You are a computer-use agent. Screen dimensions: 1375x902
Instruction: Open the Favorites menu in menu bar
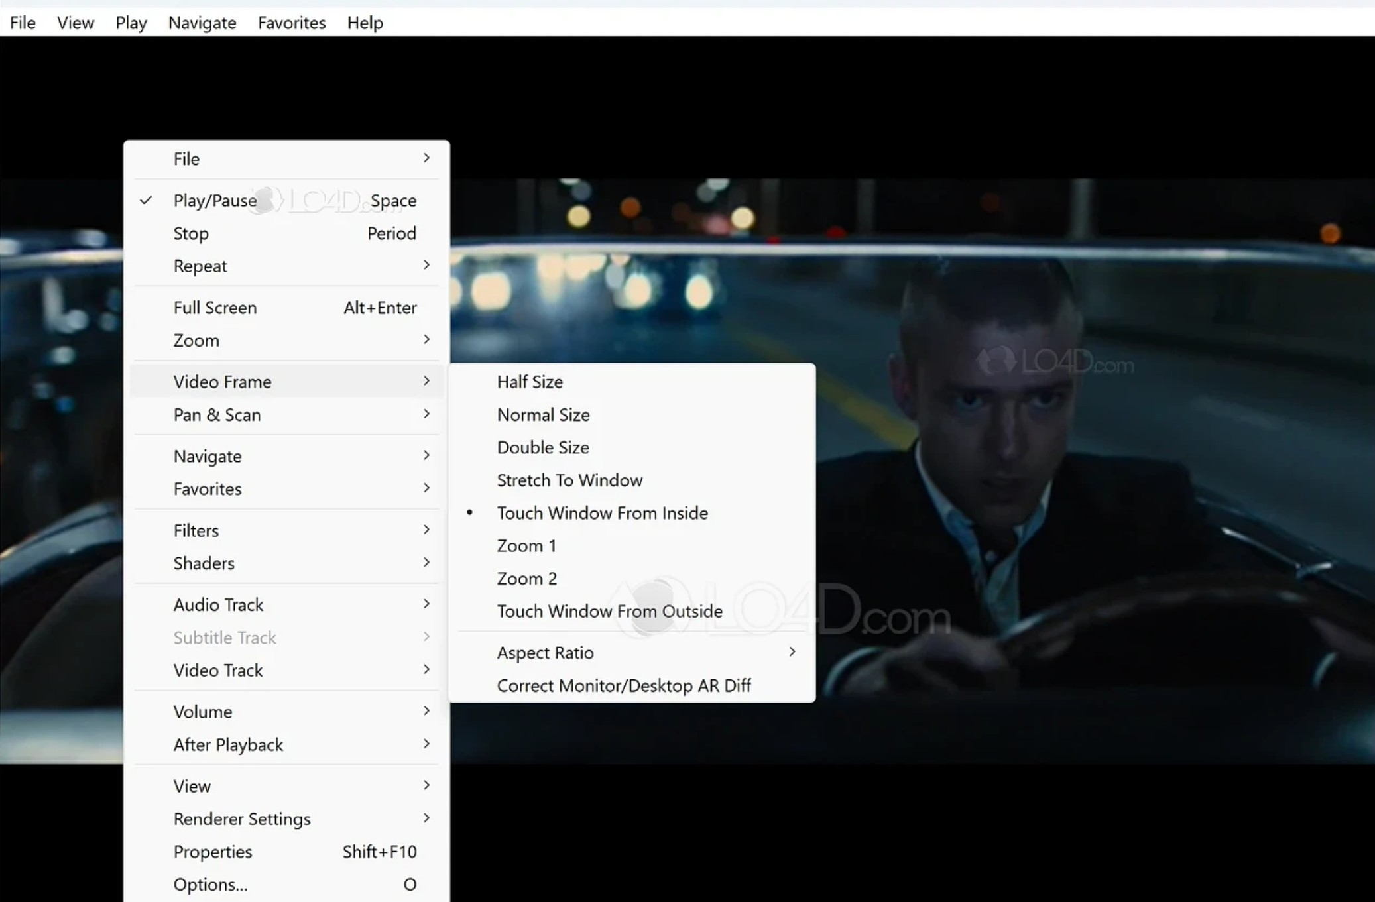(x=292, y=23)
